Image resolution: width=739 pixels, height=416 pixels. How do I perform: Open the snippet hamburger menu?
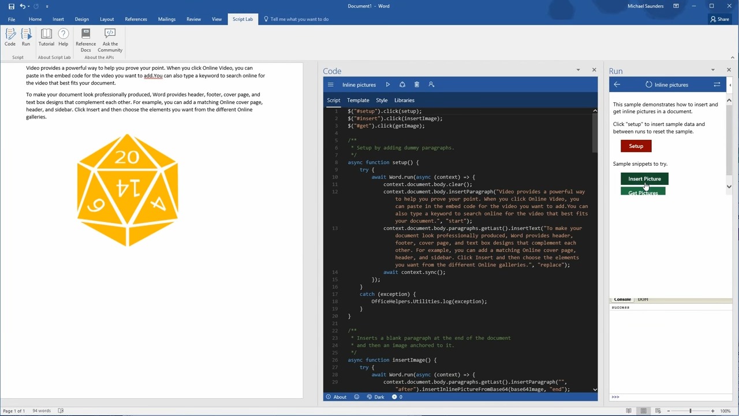pyautogui.click(x=330, y=84)
